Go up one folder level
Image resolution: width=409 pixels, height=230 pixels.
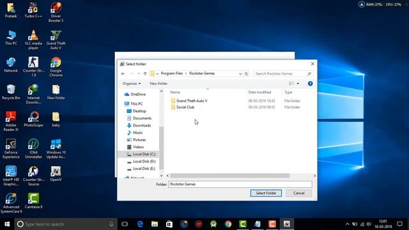click(145, 74)
